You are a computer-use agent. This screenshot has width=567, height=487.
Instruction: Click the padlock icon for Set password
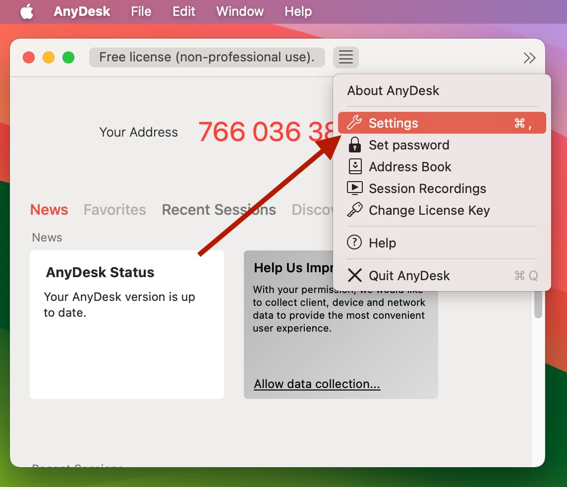[x=355, y=145]
